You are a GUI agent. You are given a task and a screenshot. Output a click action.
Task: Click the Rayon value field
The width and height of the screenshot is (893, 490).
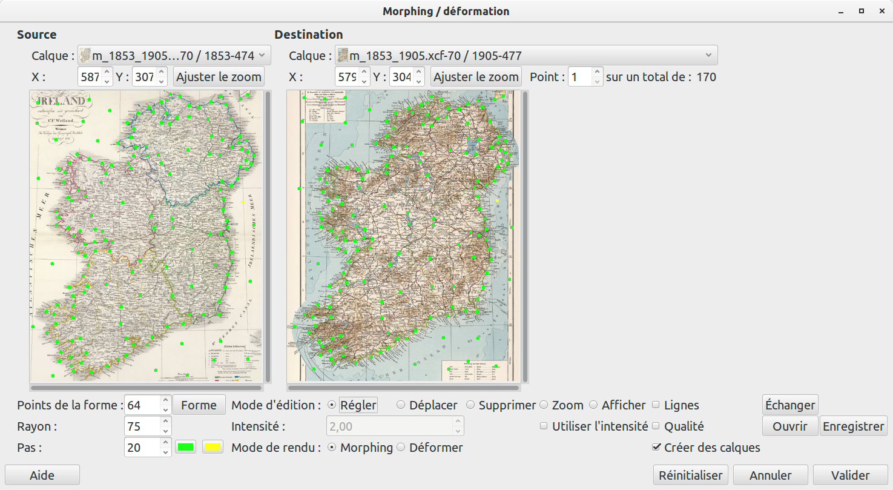coord(142,426)
